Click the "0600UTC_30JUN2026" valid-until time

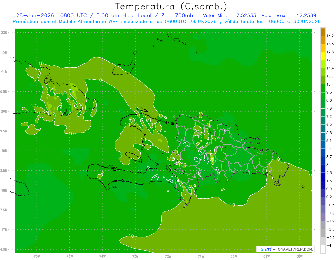pyautogui.click(x=295, y=22)
